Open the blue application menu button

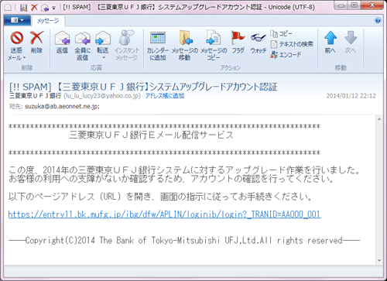point(17,20)
